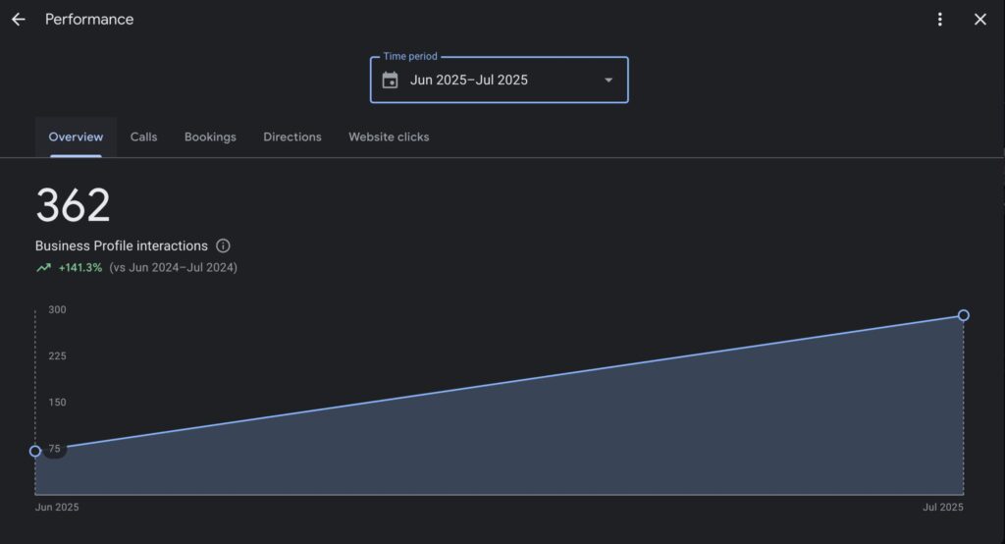Select the Jun 2025 data point on chart
Viewport: 1005px width, 544px height.
pyautogui.click(x=35, y=451)
